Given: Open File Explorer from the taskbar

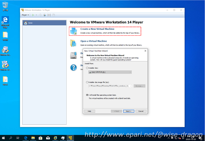Looking at the screenshot, I should pyautogui.click(x=33, y=138).
